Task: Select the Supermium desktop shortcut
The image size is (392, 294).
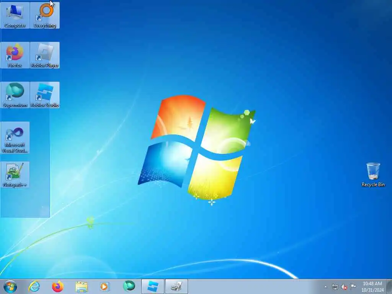Action: click(15, 95)
